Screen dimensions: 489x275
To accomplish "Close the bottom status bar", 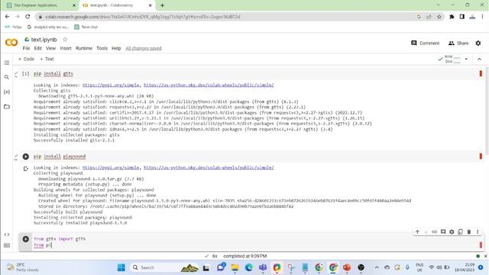I will pyautogui.click(x=485, y=256).
